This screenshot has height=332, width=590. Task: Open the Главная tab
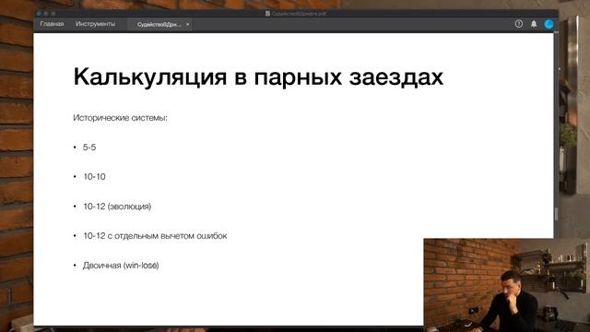click(x=52, y=24)
